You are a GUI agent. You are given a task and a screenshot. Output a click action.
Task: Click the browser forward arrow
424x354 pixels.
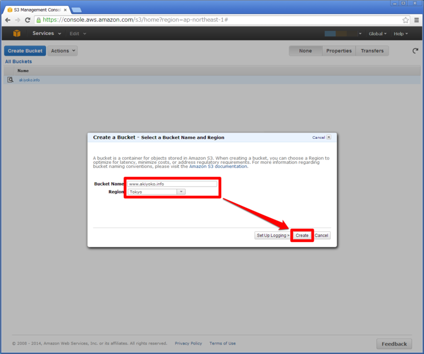(17, 20)
